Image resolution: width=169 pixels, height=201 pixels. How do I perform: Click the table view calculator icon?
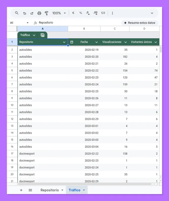point(42,35)
